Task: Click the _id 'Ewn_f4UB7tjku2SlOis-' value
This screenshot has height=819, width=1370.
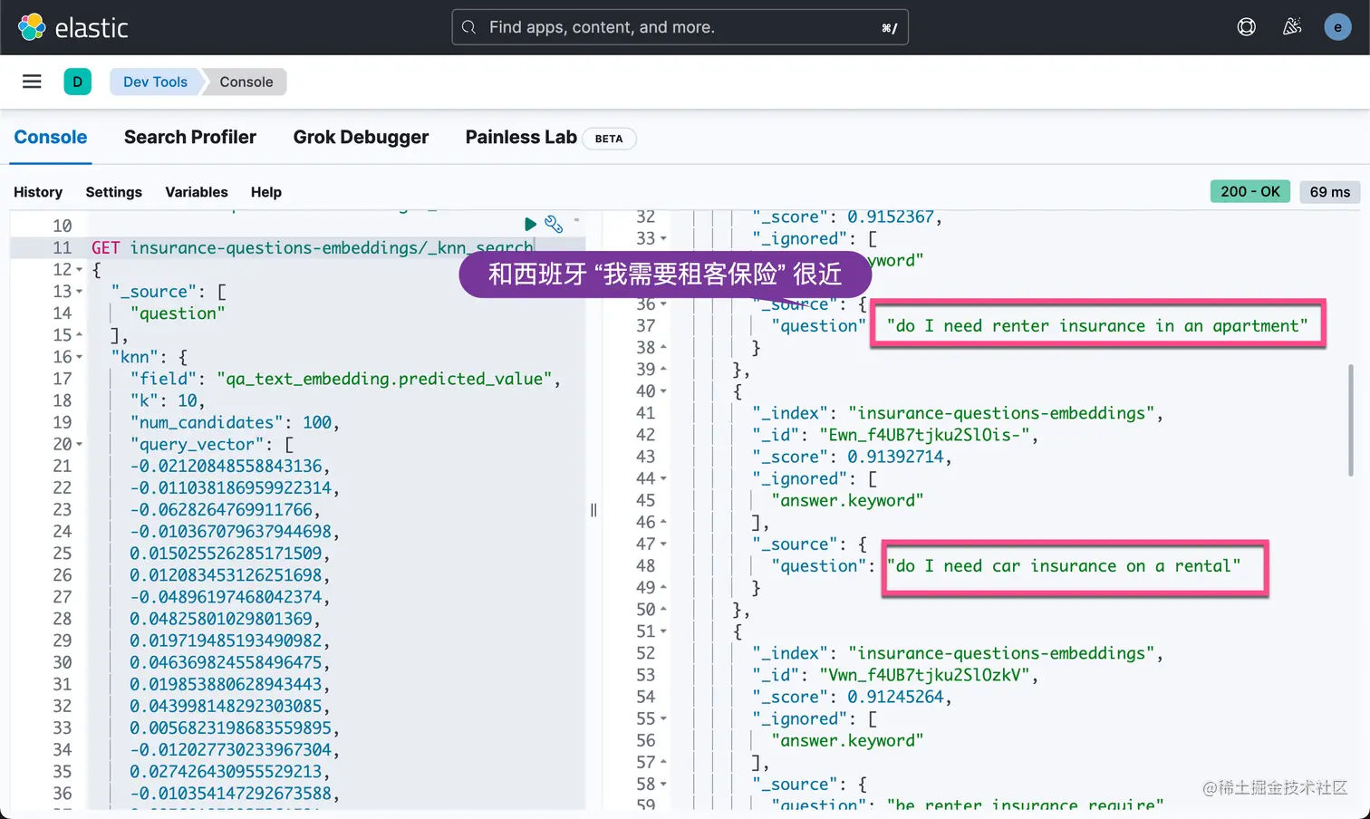Action: click(923, 435)
